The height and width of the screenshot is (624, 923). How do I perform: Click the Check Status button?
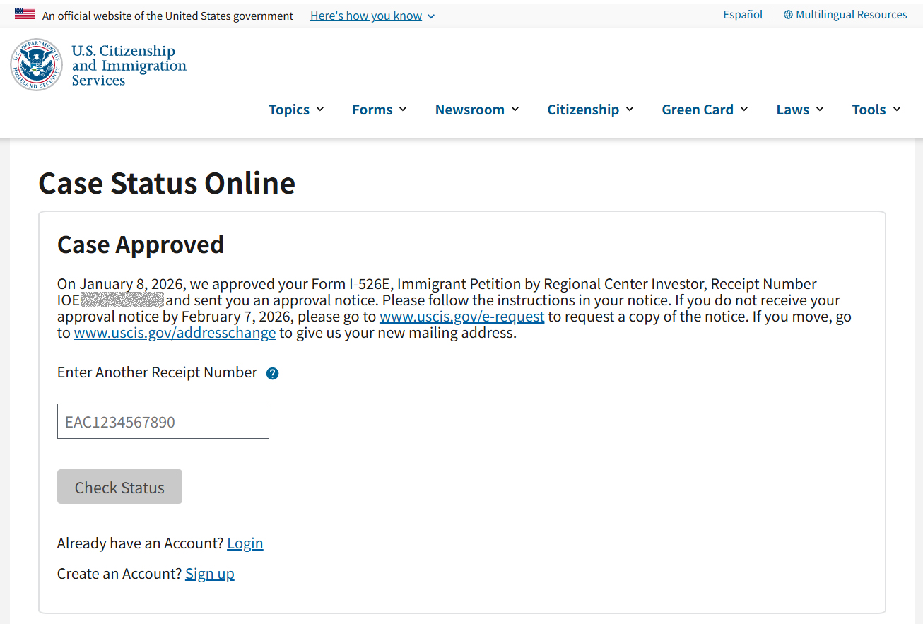coord(119,487)
